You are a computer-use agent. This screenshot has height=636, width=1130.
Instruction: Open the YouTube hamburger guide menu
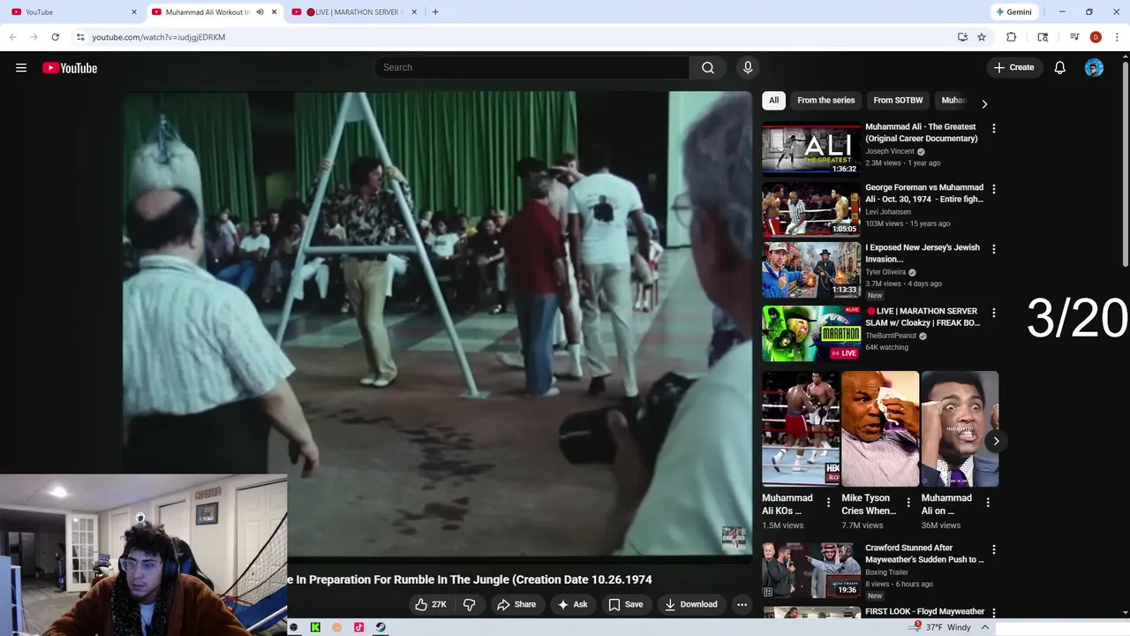(x=21, y=68)
